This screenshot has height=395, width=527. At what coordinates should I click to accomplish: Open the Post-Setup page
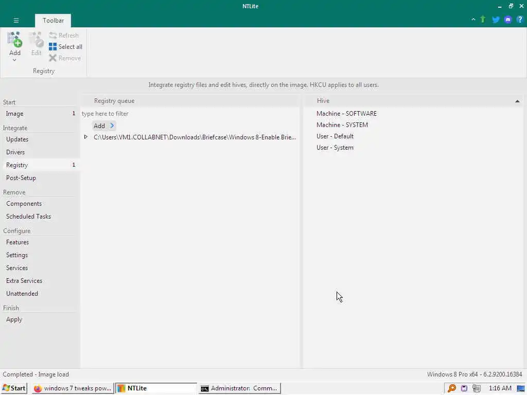(x=40, y=178)
